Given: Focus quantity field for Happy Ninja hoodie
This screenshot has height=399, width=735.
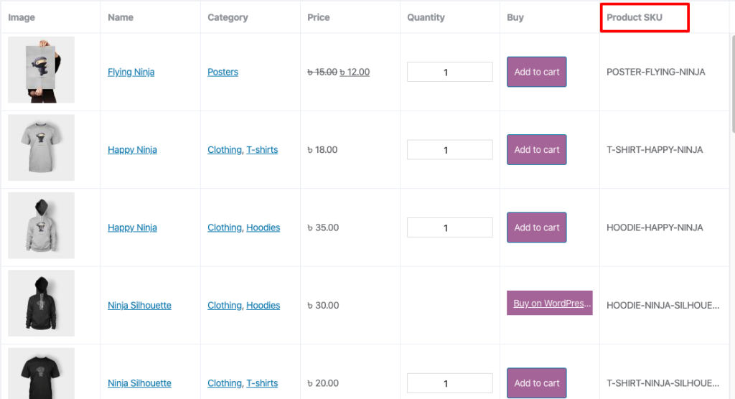Looking at the screenshot, I should pos(449,227).
